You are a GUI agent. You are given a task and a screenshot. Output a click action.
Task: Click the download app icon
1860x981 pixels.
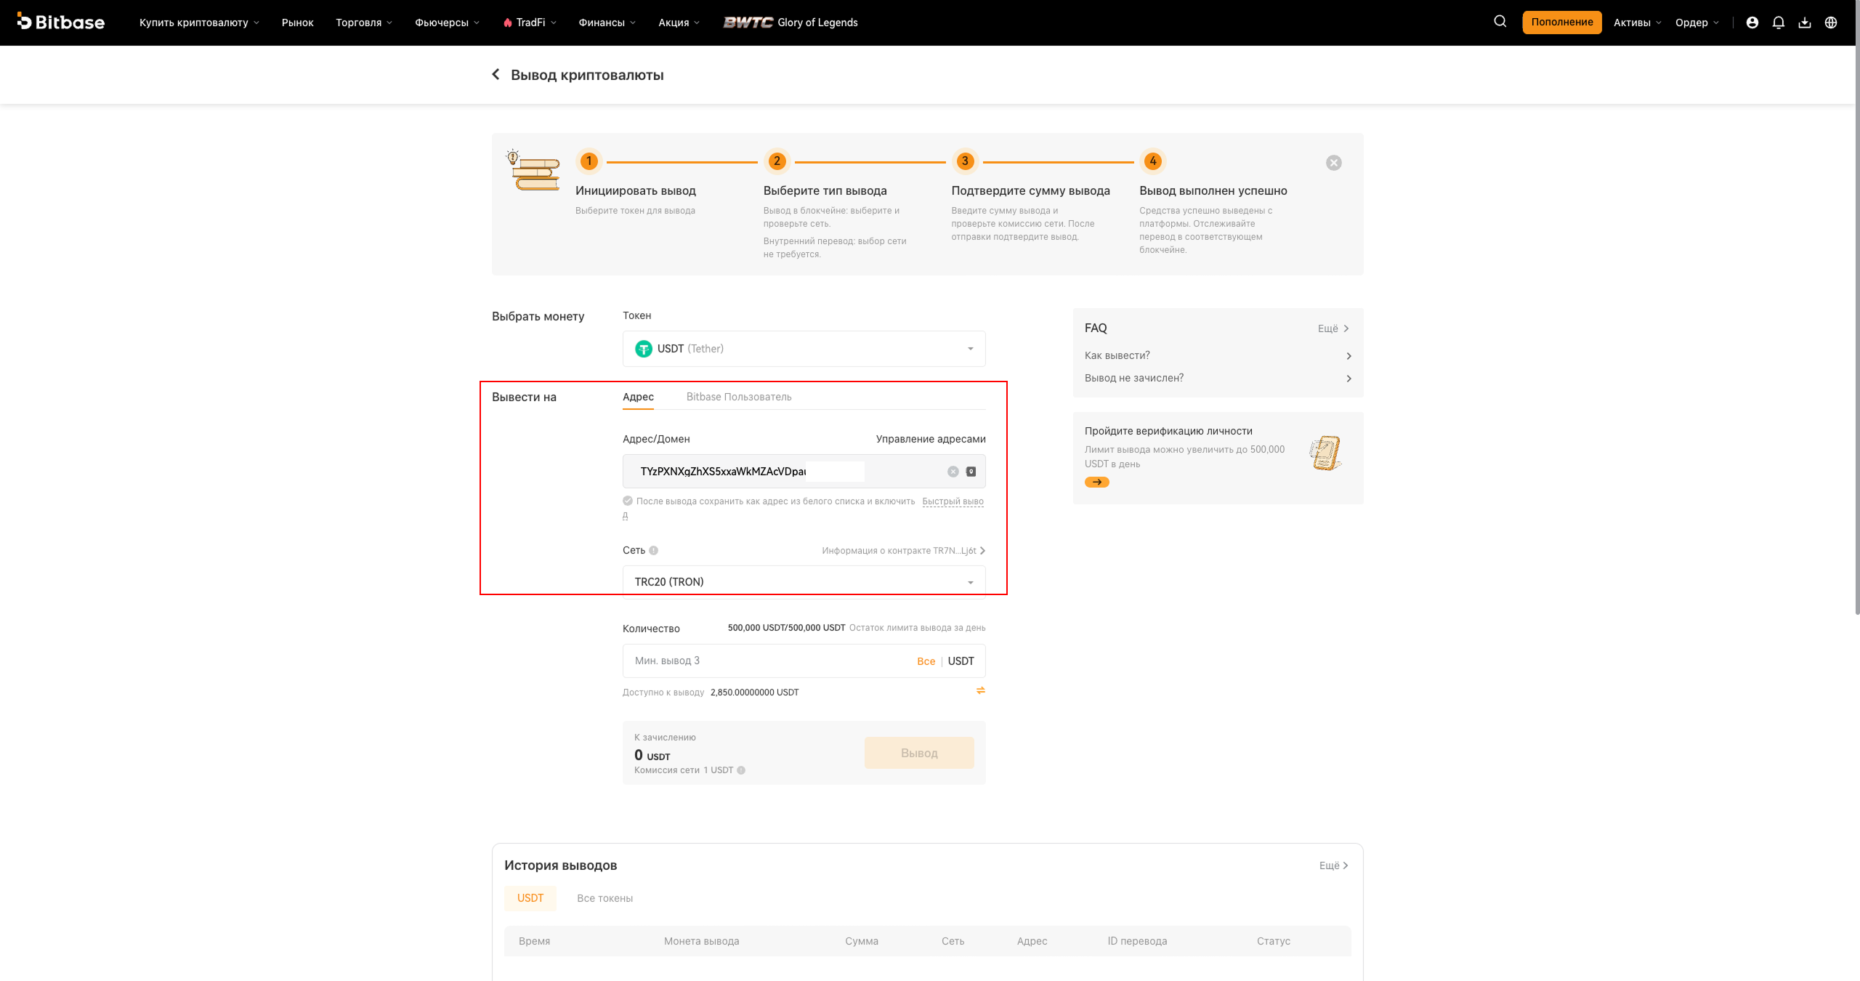point(1805,23)
